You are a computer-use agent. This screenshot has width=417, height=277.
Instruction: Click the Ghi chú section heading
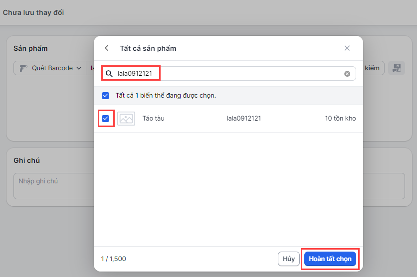26,160
